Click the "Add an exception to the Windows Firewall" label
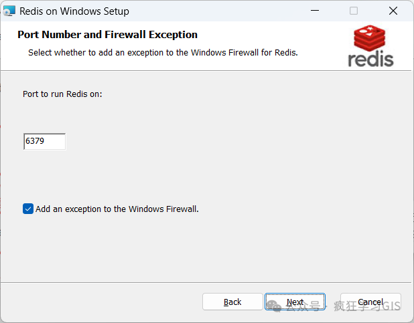The height and width of the screenshot is (323, 414). pyautogui.click(x=117, y=209)
